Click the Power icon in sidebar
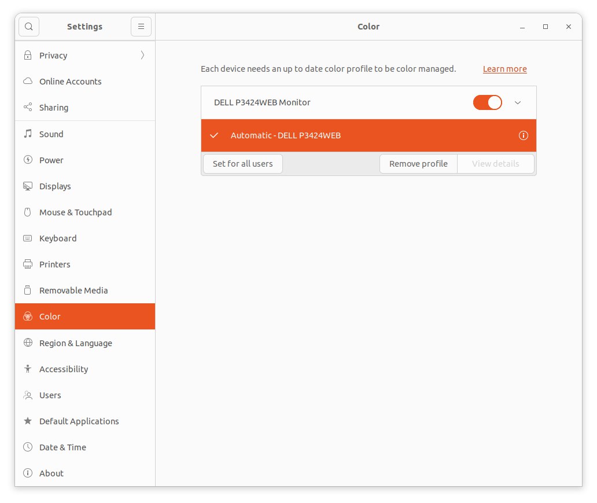The width and height of the screenshot is (597, 503). 28,160
